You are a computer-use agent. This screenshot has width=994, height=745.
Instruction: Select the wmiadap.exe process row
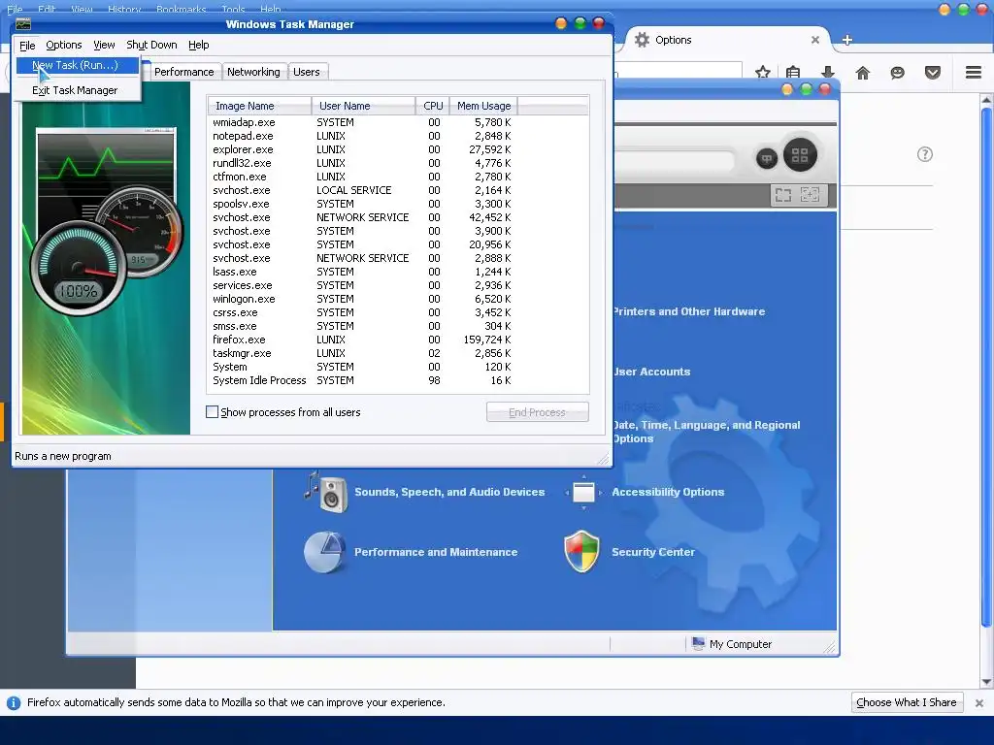397,122
